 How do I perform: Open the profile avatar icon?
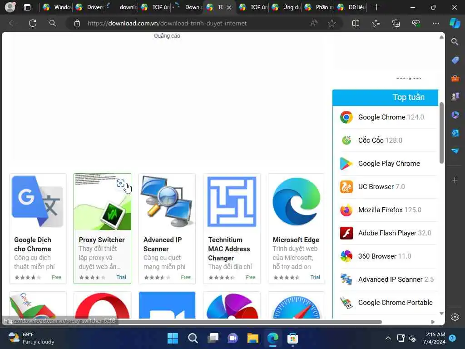click(10, 7)
